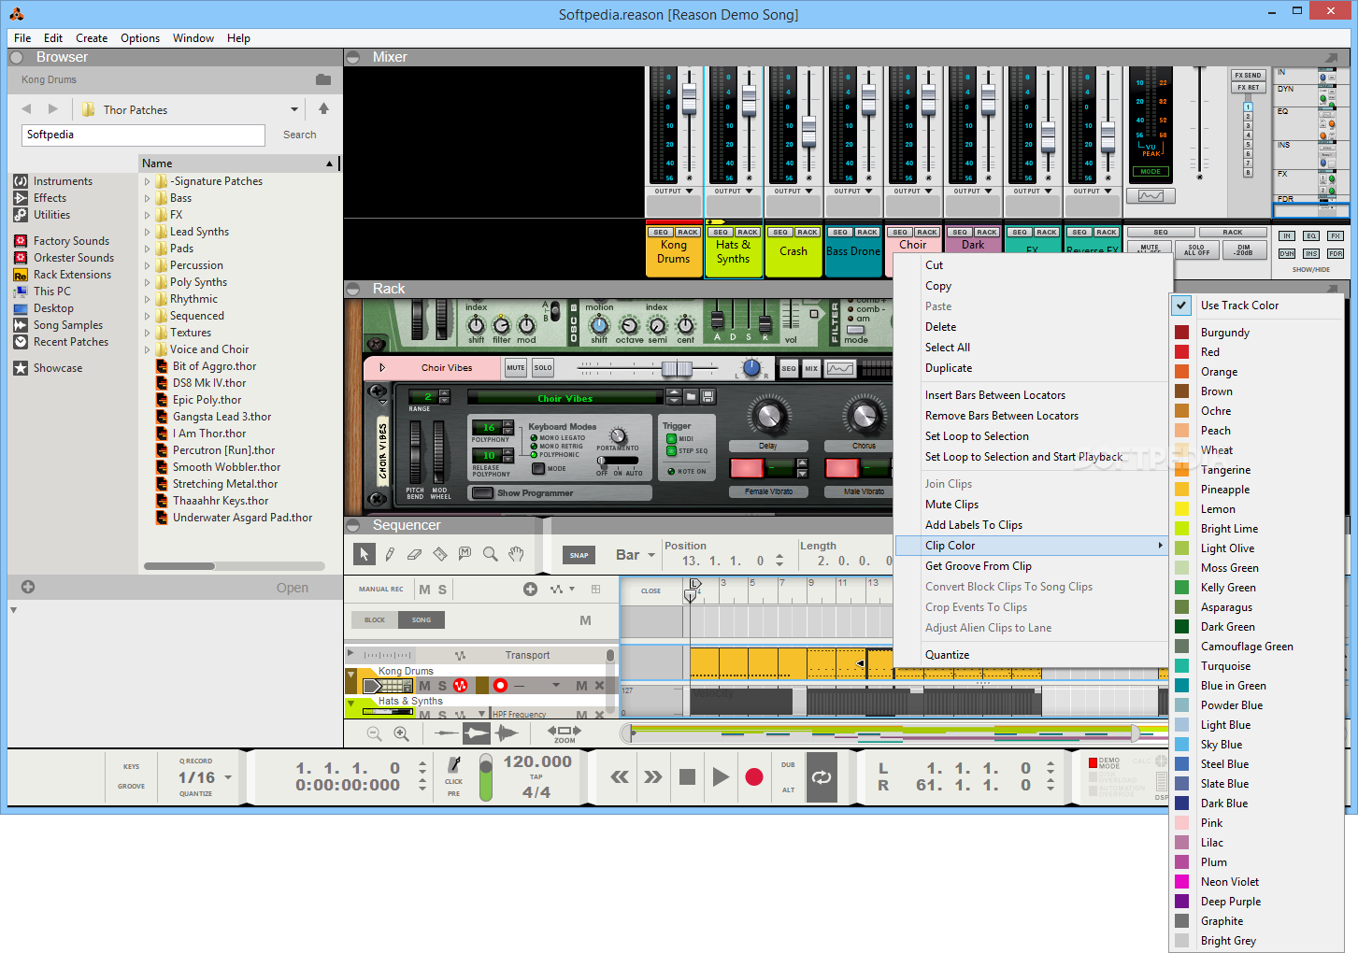Toggle the Loop button in transport
1358x953 pixels.
[x=822, y=777]
